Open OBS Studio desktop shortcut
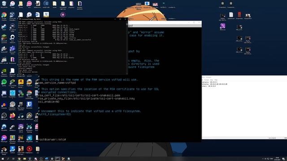 [x=4, y=116]
